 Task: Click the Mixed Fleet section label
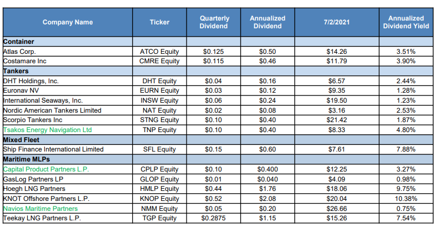20,139
